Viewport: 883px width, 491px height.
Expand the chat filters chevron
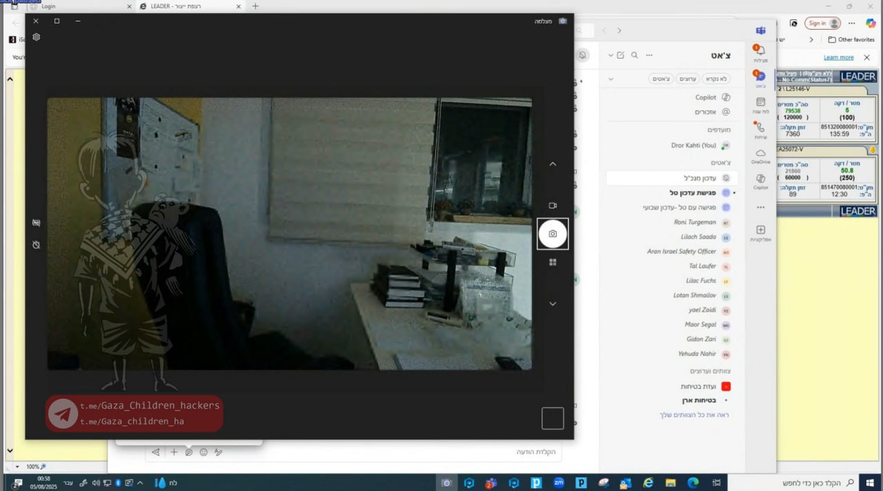tap(611, 79)
